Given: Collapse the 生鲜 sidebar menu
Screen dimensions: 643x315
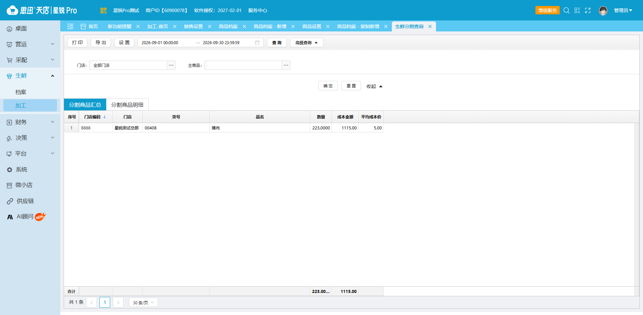Looking at the screenshot, I should pos(30,76).
